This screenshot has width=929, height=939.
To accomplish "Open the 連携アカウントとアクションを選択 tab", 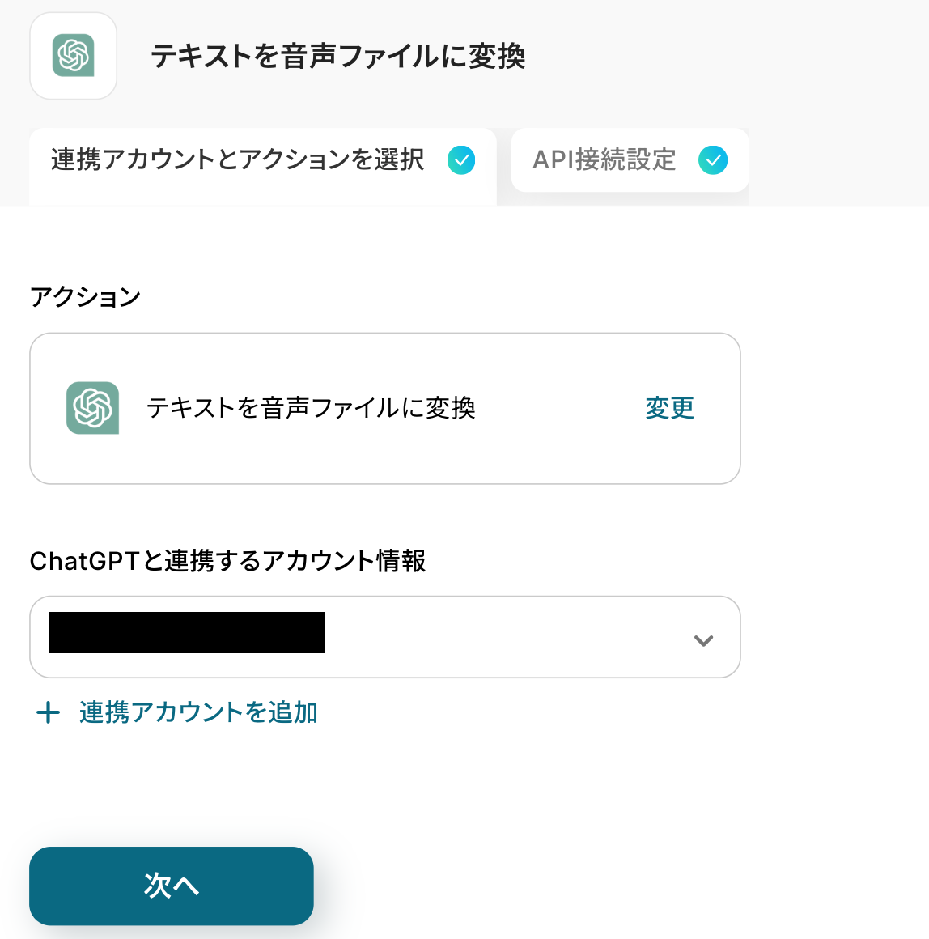I will click(237, 160).
